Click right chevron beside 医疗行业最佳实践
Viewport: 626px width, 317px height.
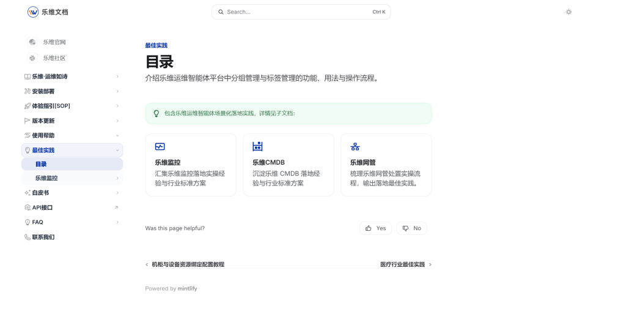click(430, 264)
